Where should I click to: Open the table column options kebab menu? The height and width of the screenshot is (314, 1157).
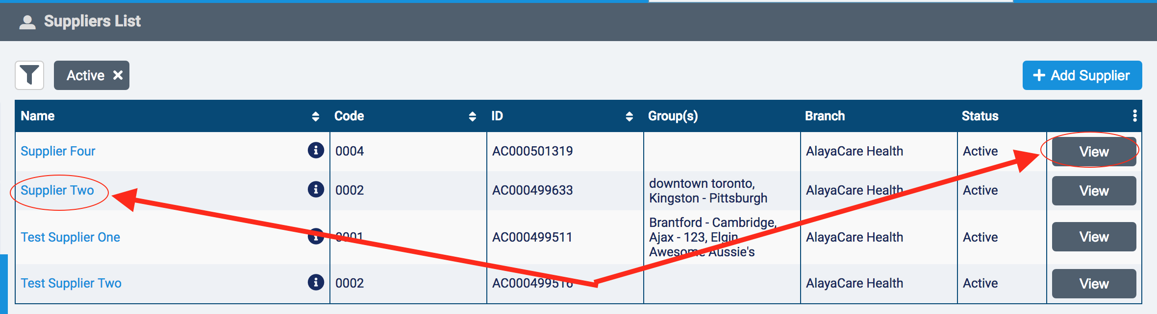click(x=1134, y=116)
